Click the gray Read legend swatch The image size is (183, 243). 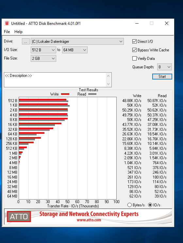tap(92, 94)
